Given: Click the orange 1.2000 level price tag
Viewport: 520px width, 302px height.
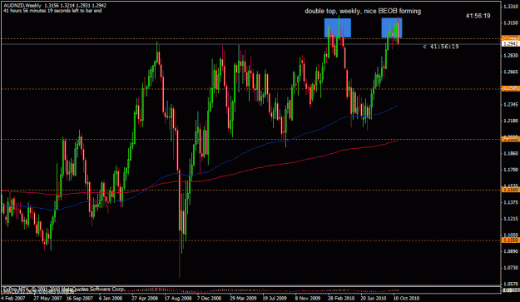Looking at the screenshot, I should coord(511,139).
